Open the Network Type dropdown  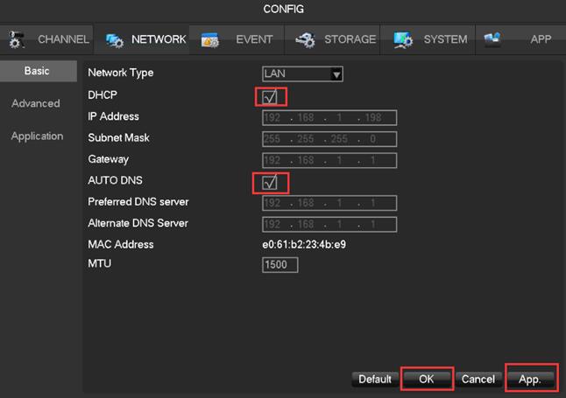pyautogui.click(x=301, y=74)
